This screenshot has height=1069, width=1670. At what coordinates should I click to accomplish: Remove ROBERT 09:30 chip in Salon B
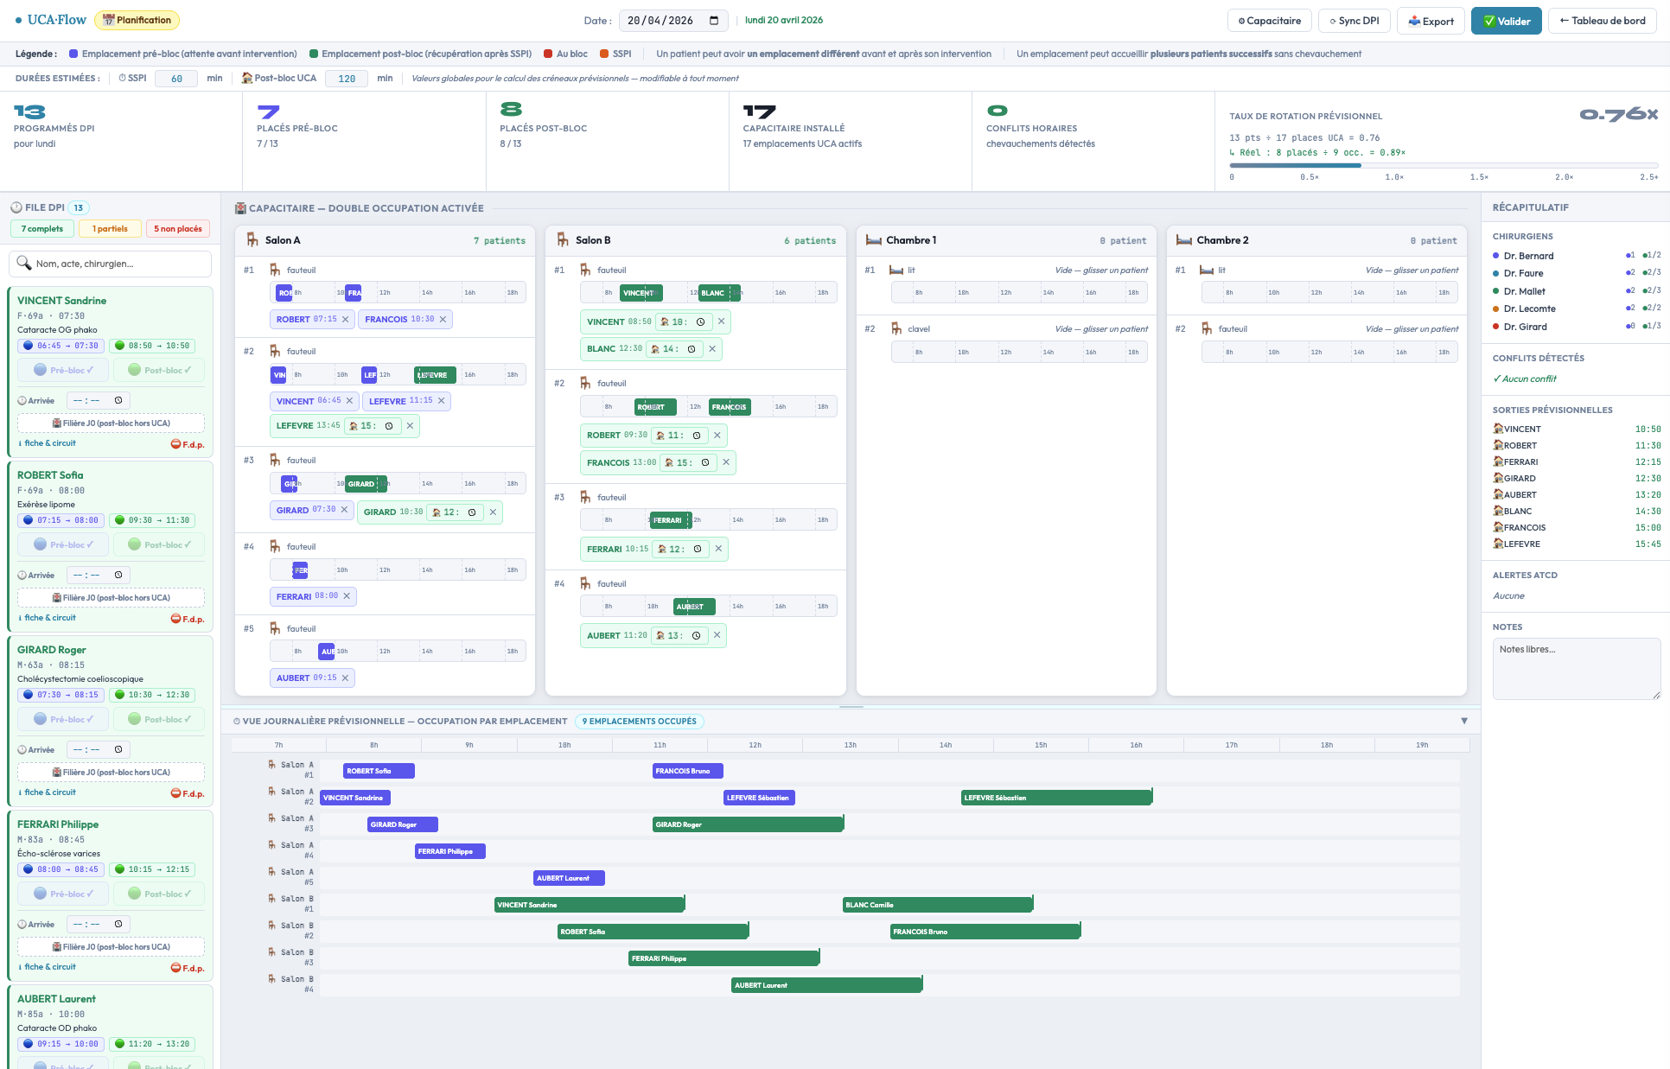(717, 436)
